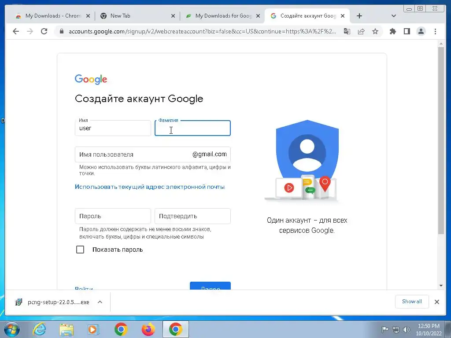Click Использовать текущий адрес электронной почты link
451x338 pixels.
(150, 187)
